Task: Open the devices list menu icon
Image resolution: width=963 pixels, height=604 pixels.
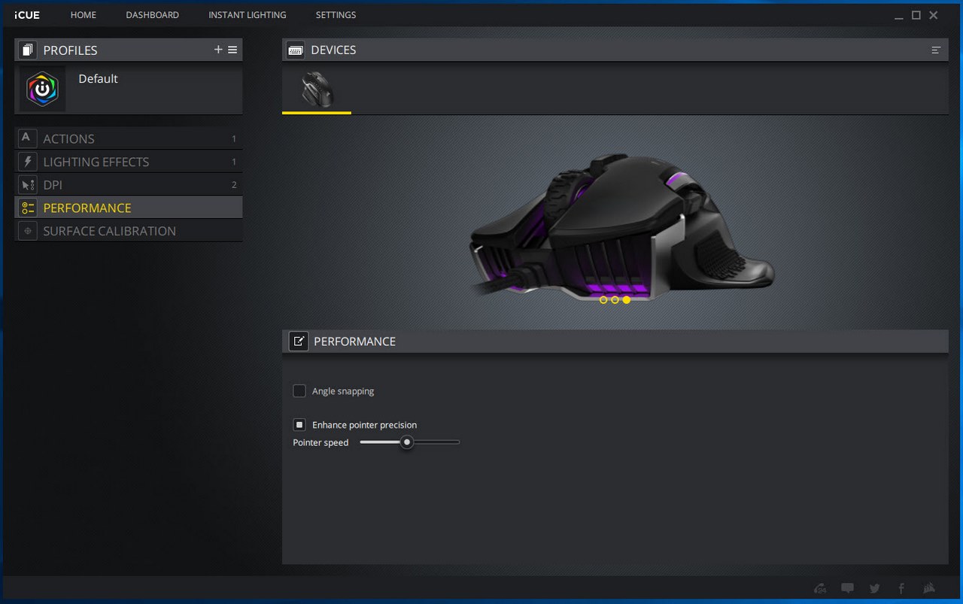Action: 936,50
